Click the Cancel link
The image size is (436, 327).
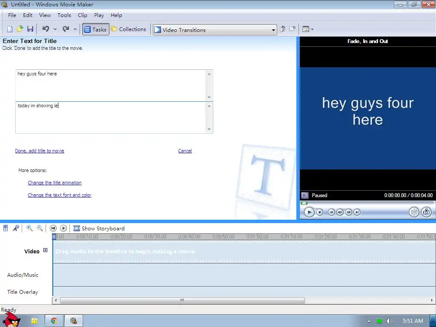(185, 151)
